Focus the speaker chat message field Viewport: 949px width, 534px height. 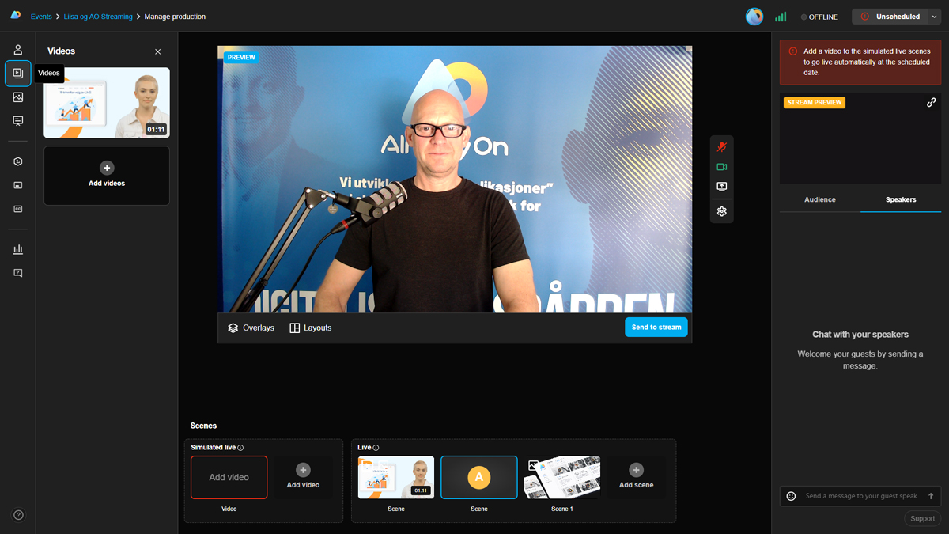click(861, 496)
